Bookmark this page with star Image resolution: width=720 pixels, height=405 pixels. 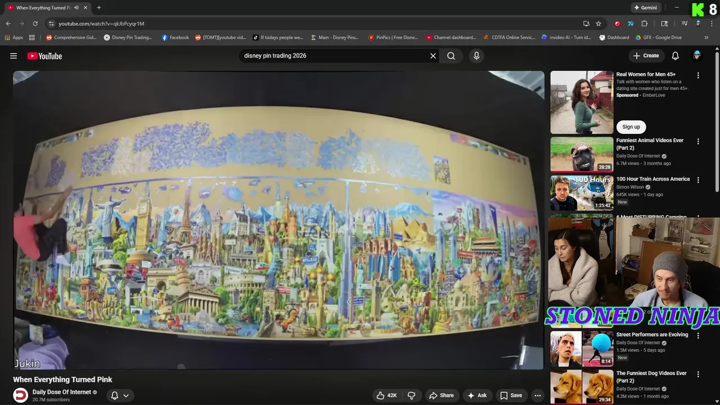pos(598,24)
